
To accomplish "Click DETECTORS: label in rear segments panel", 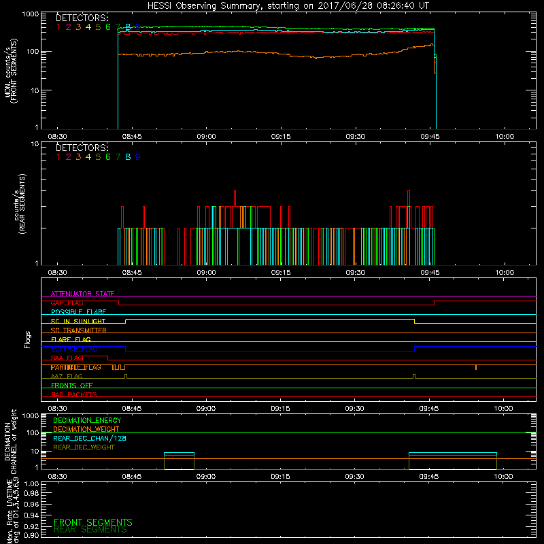I will (x=82, y=148).
